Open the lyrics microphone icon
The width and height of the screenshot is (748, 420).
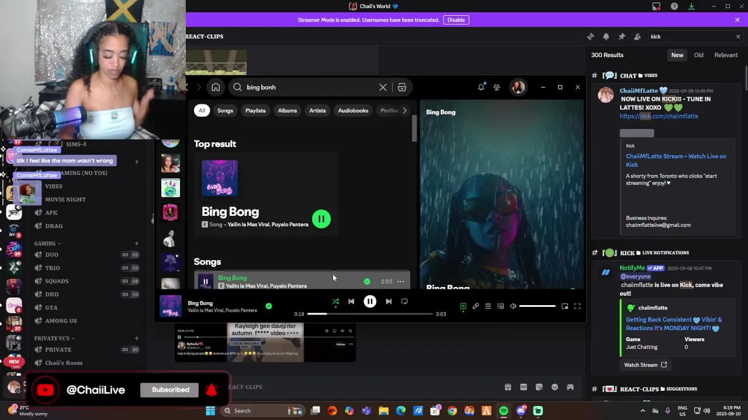click(x=476, y=306)
